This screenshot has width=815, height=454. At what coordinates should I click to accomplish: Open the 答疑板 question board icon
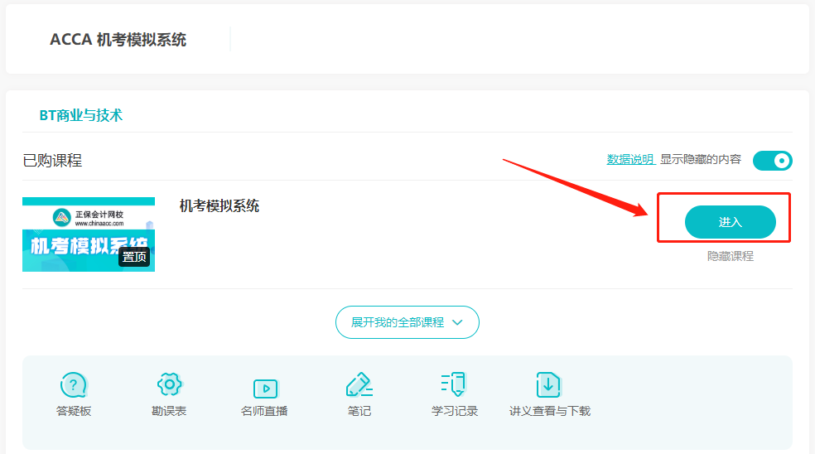pyautogui.click(x=73, y=385)
